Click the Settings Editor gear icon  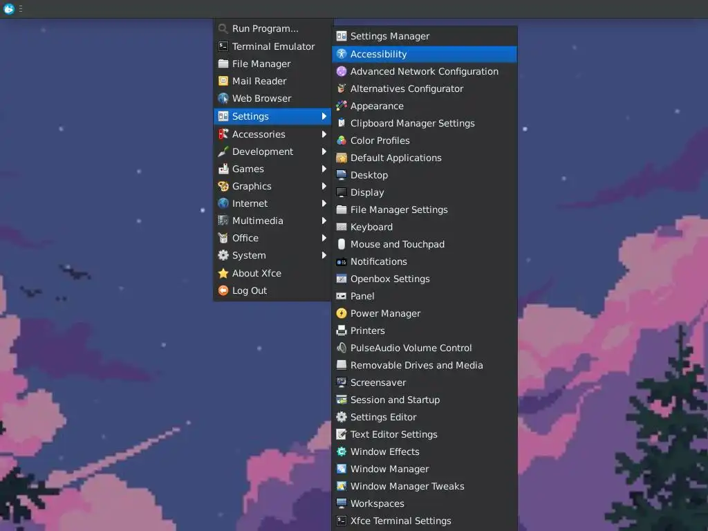point(342,417)
